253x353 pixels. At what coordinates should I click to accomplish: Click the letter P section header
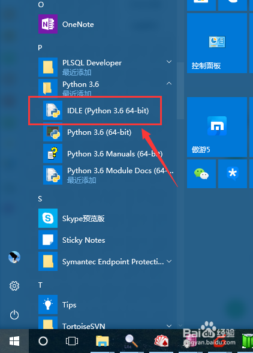(40, 47)
